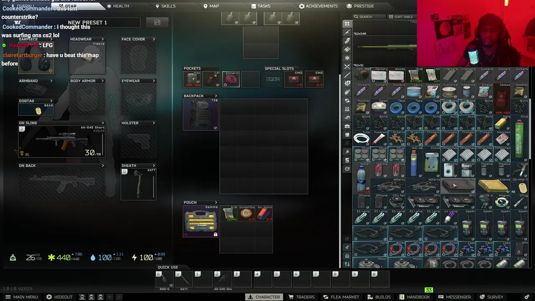Select the Can of Saury item
This screenshot has width=535, height=301.
pos(414,91)
